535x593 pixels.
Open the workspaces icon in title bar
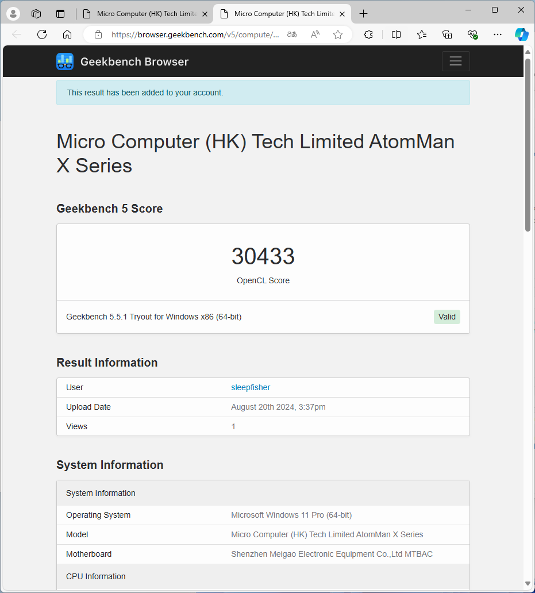point(36,14)
